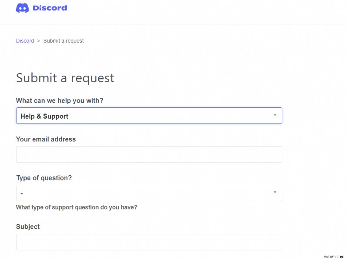Viewport: 348px width, 260px height.
Task: Follow the Discord breadcrumb link
Action: point(25,40)
